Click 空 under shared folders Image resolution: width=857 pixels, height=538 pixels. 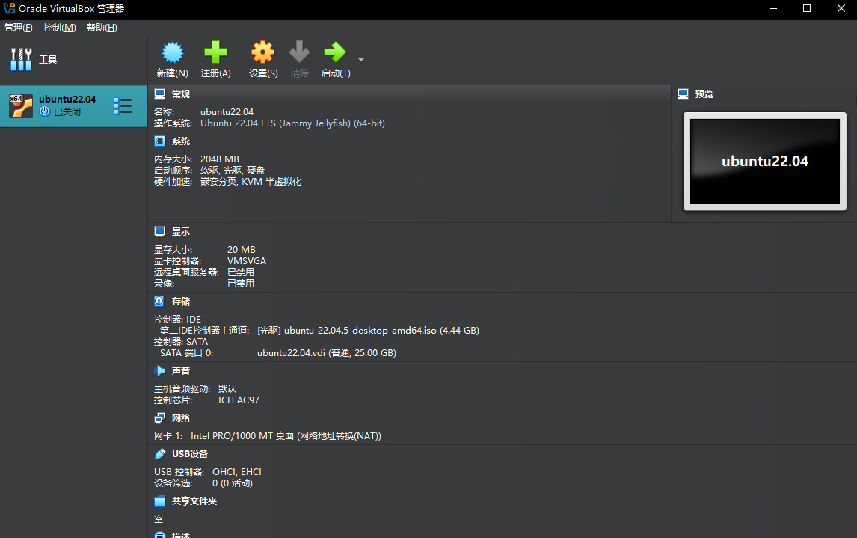point(159,519)
